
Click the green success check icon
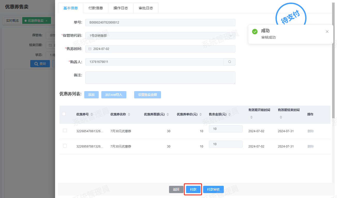pos(255,32)
